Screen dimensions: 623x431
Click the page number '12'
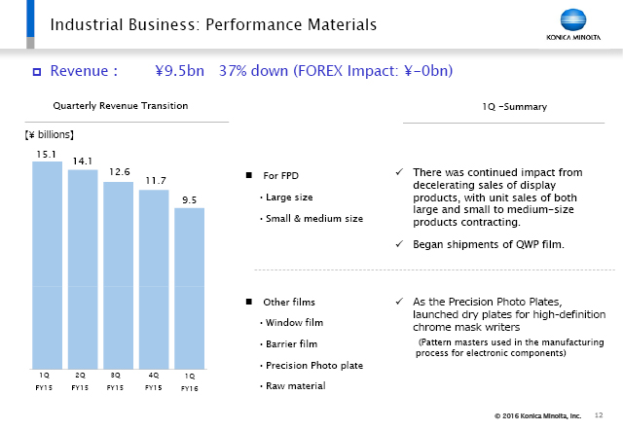(x=599, y=415)
